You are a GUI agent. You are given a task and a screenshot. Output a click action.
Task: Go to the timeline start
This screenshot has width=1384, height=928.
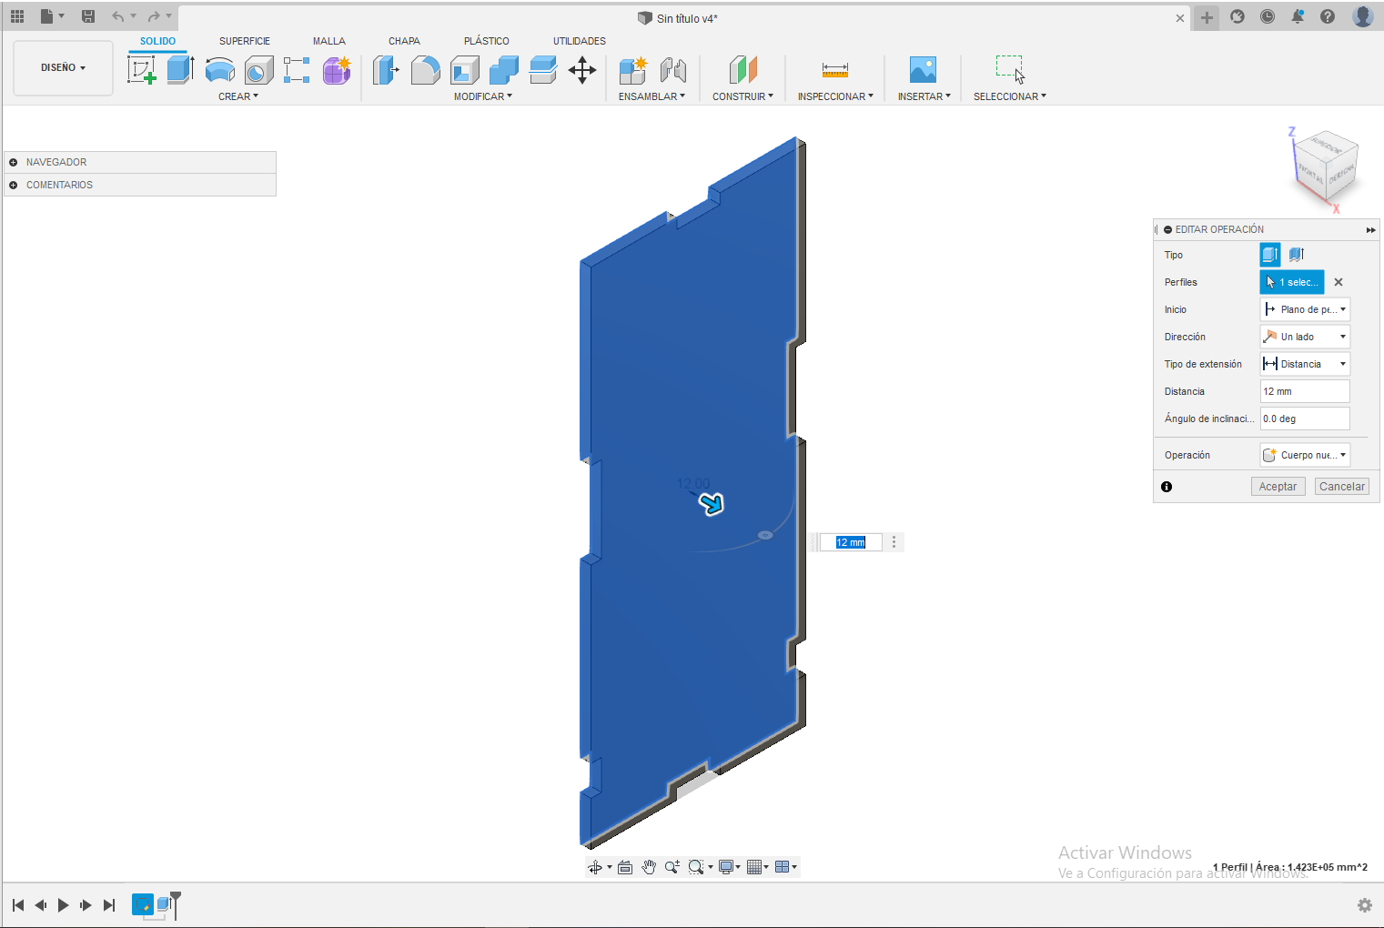click(18, 905)
